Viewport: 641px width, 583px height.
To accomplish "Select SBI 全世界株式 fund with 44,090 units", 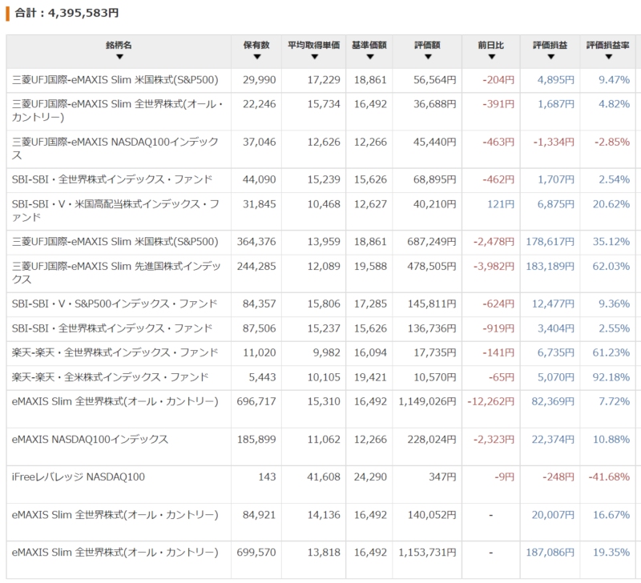I will (112, 179).
